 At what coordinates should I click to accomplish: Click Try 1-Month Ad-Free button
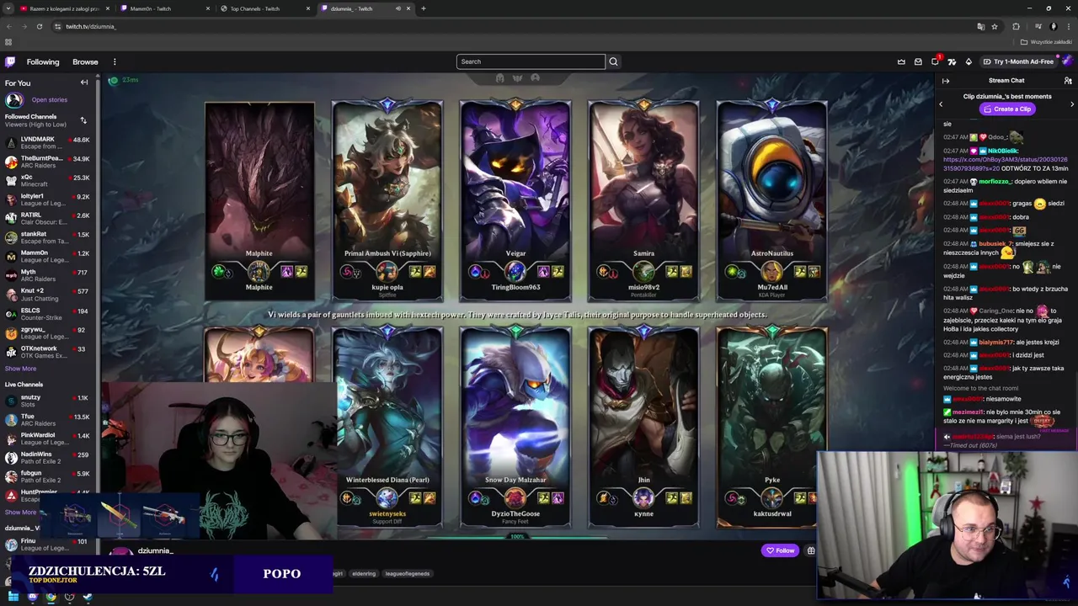coord(1017,61)
